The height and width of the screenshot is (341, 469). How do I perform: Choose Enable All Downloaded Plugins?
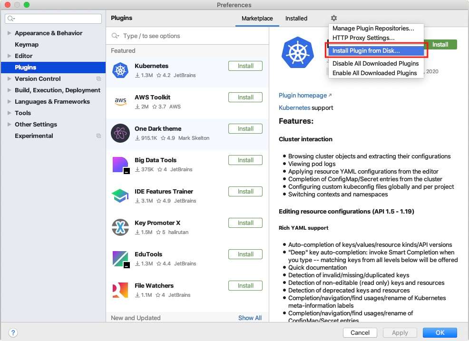point(376,73)
